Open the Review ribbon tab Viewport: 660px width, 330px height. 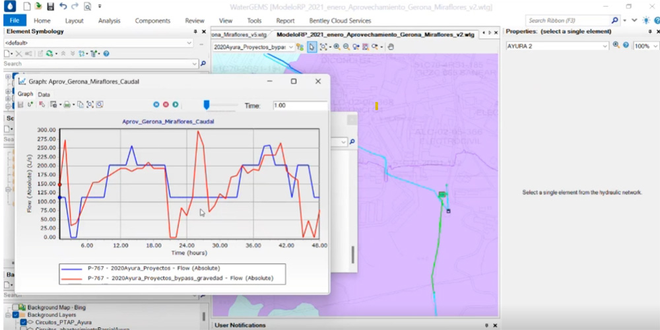pos(195,20)
